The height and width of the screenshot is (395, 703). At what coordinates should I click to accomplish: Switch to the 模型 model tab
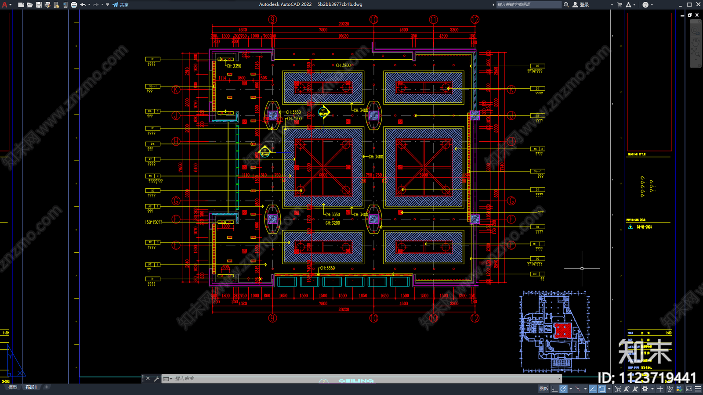point(13,387)
